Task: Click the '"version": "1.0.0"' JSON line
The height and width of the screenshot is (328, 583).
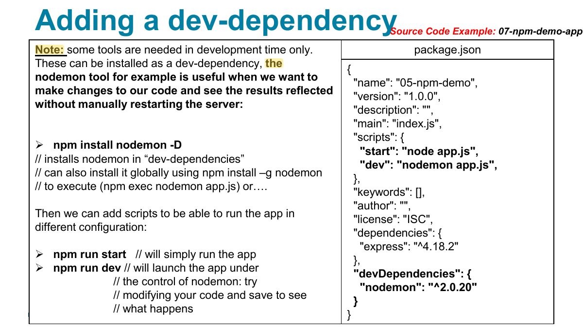Action: 397,96
